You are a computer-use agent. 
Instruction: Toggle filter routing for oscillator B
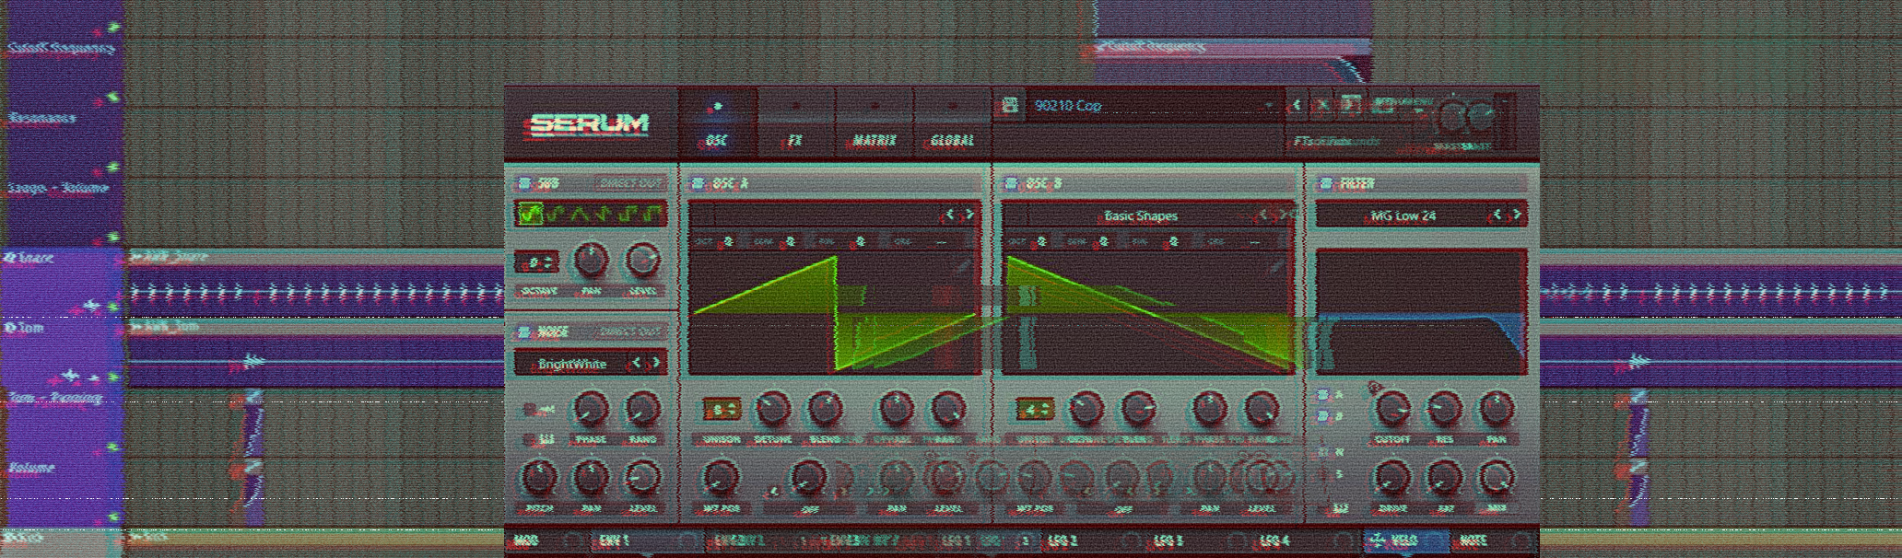1324,416
